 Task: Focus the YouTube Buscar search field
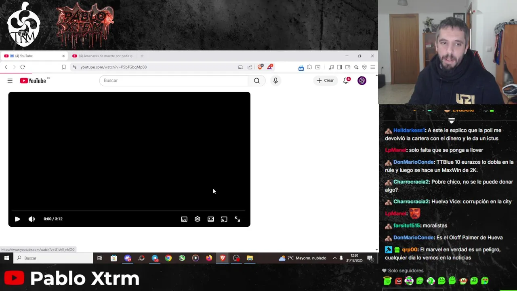(174, 80)
